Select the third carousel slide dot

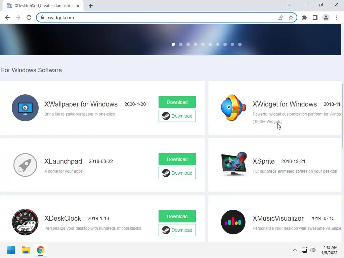pyautogui.click(x=188, y=44)
